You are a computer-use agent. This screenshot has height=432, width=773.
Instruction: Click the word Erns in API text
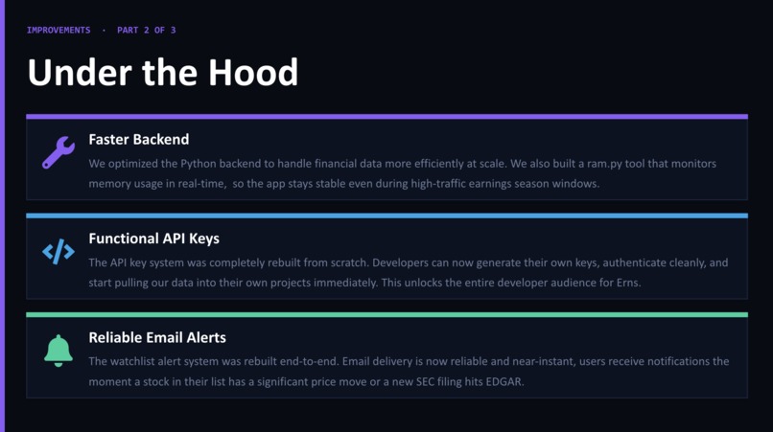pos(628,283)
